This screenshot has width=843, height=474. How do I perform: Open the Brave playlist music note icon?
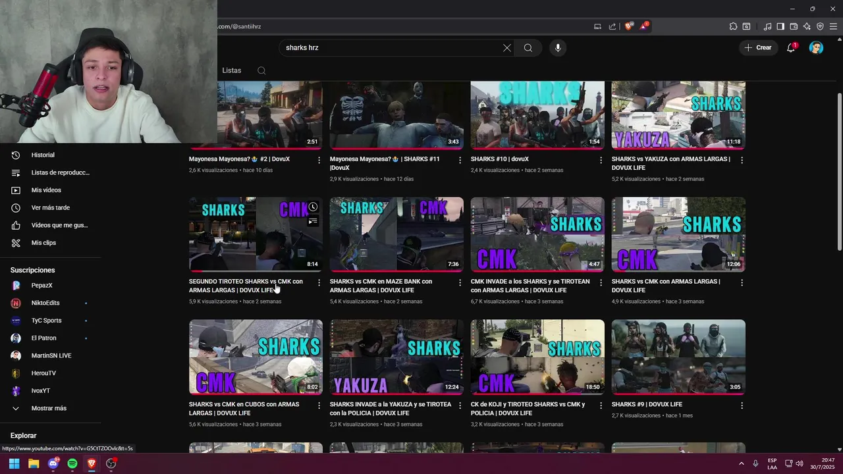tap(767, 26)
